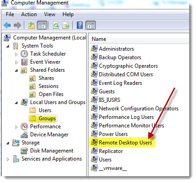Select the Backup Operators group

coord(120,57)
